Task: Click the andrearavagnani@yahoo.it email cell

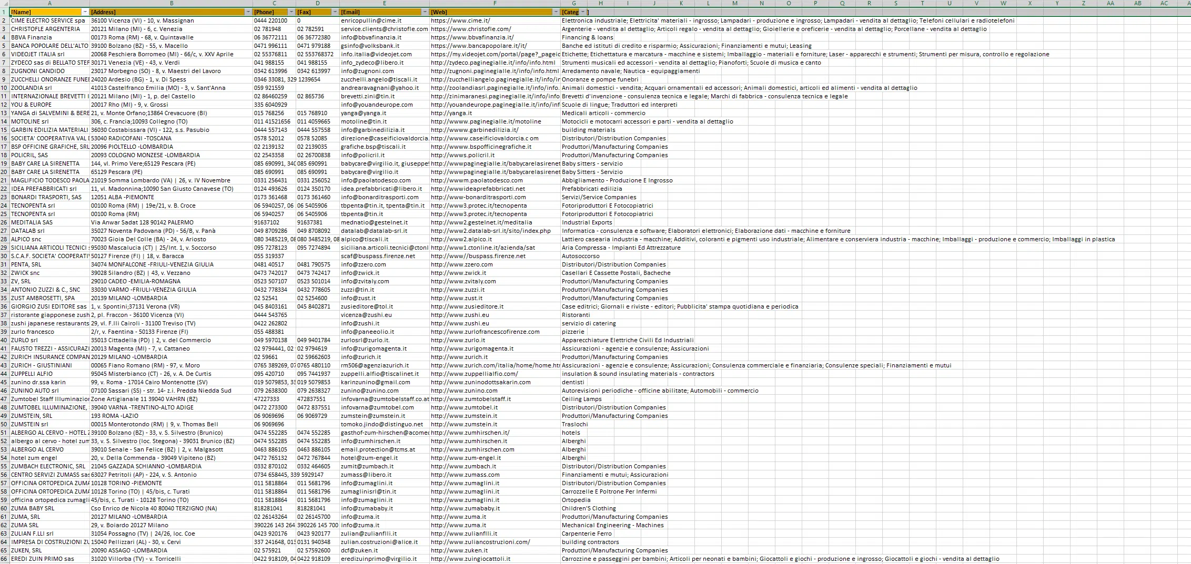Action: pos(384,88)
